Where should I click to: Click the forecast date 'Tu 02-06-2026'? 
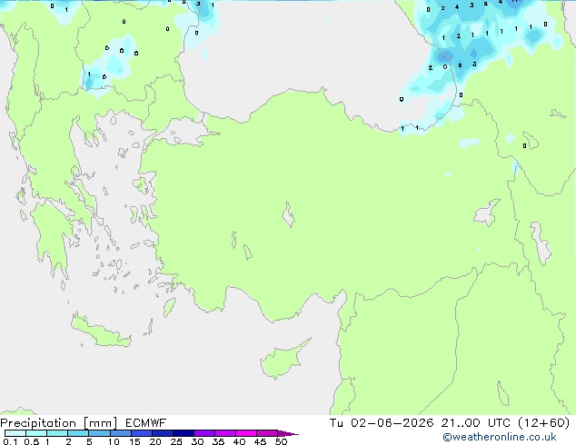click(382, 423)
